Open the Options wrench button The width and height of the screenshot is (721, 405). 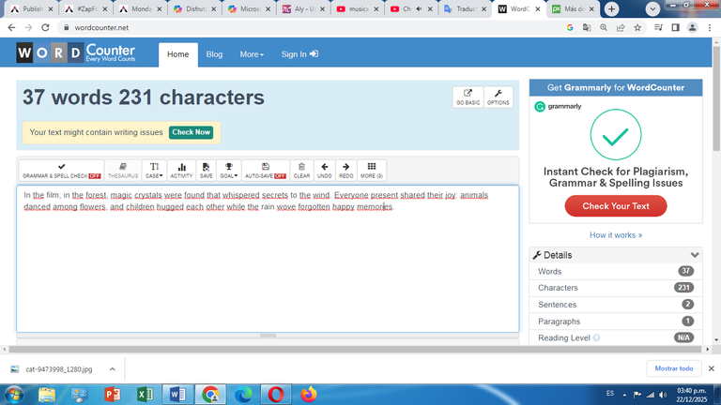(x=498, y=97)
